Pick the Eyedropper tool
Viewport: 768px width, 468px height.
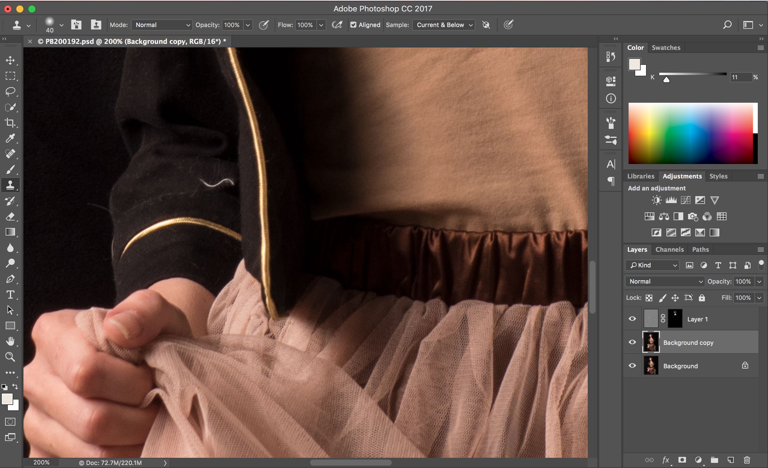10,138
